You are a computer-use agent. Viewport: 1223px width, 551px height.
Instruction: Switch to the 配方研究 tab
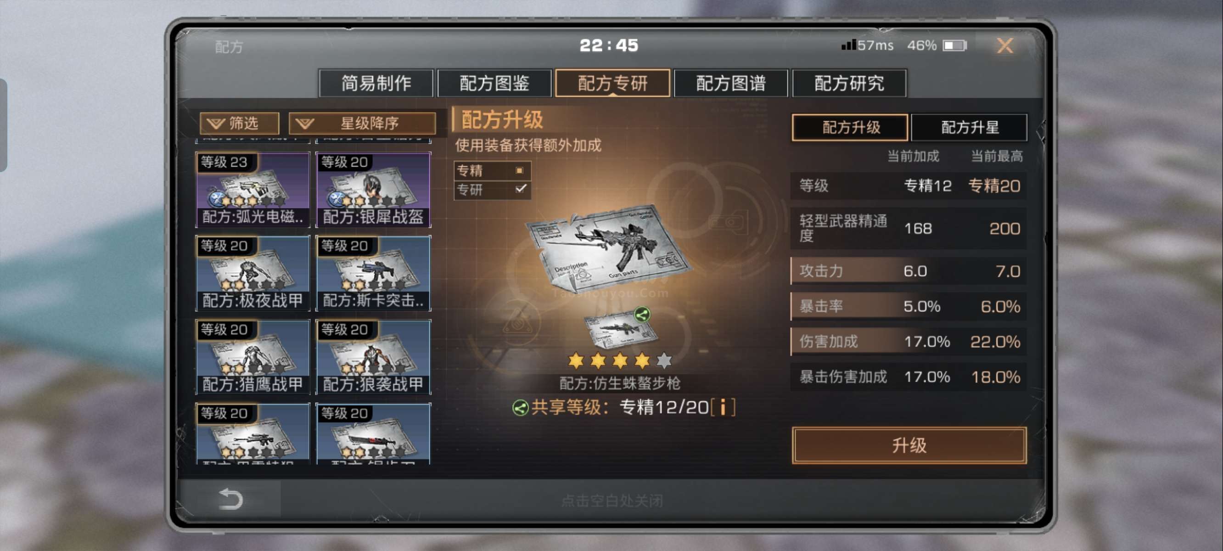pos(849,84)
